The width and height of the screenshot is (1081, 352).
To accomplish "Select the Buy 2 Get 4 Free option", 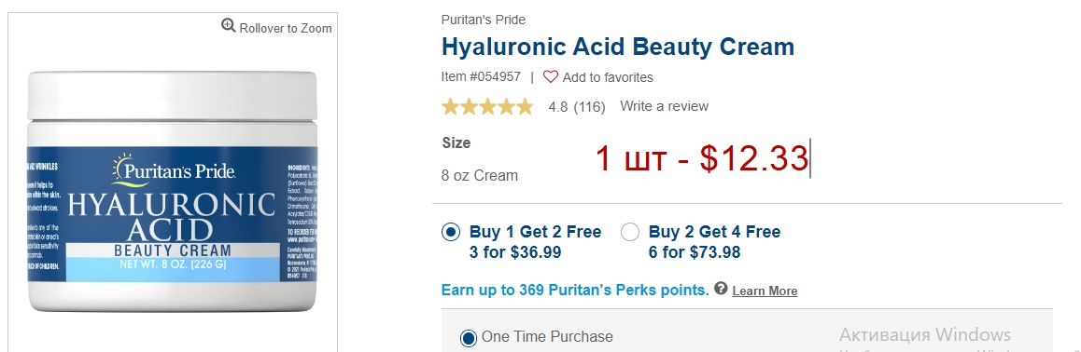I will tap(629, 233).
